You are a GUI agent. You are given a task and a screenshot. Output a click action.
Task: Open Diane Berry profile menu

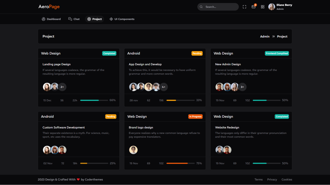point(280,7)
